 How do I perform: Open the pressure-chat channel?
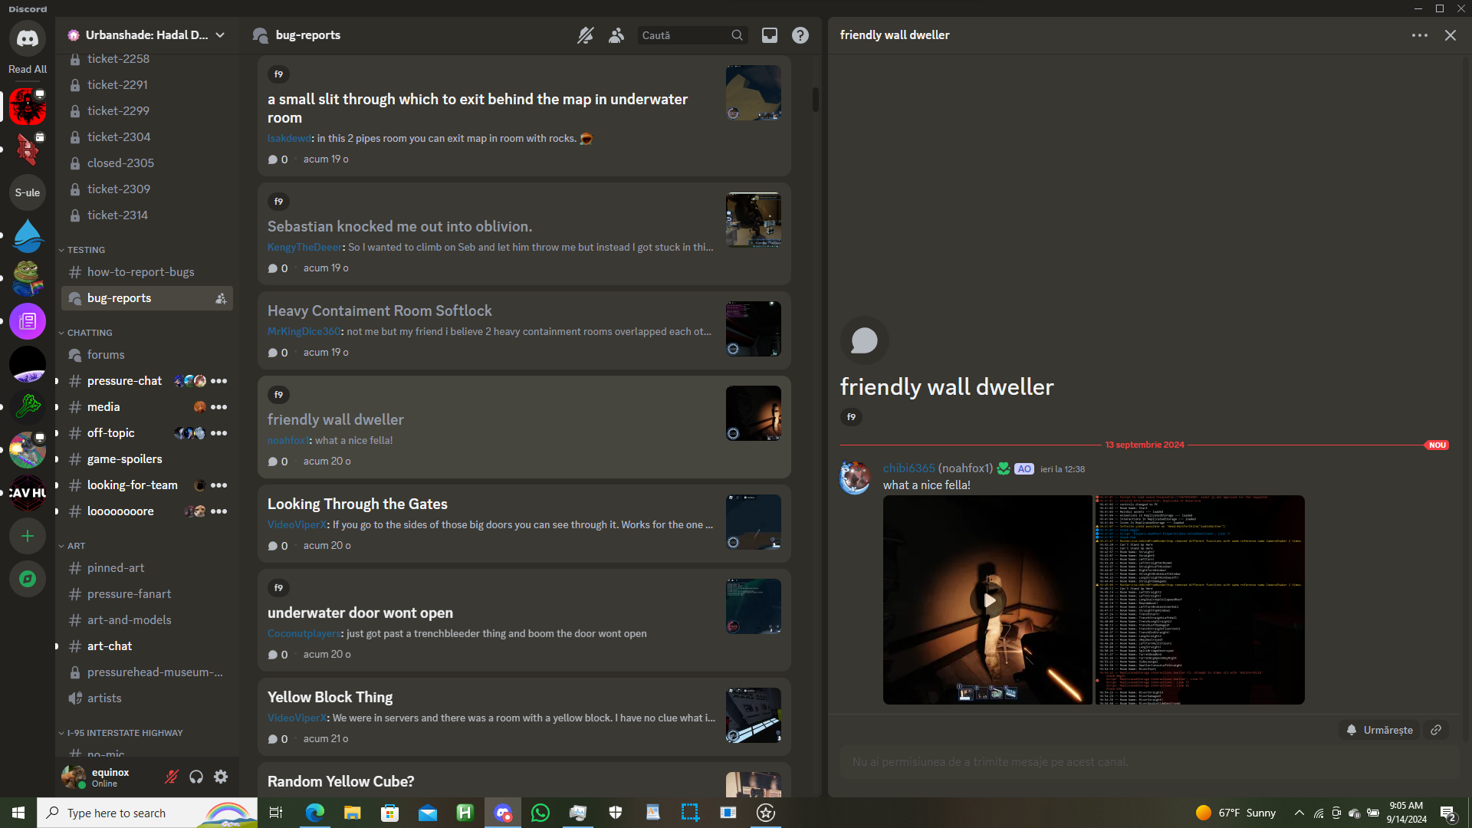coord(124,381)
